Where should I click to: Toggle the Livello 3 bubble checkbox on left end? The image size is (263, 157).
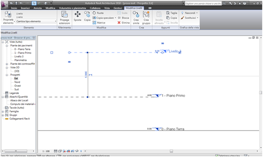coord(52,53)
